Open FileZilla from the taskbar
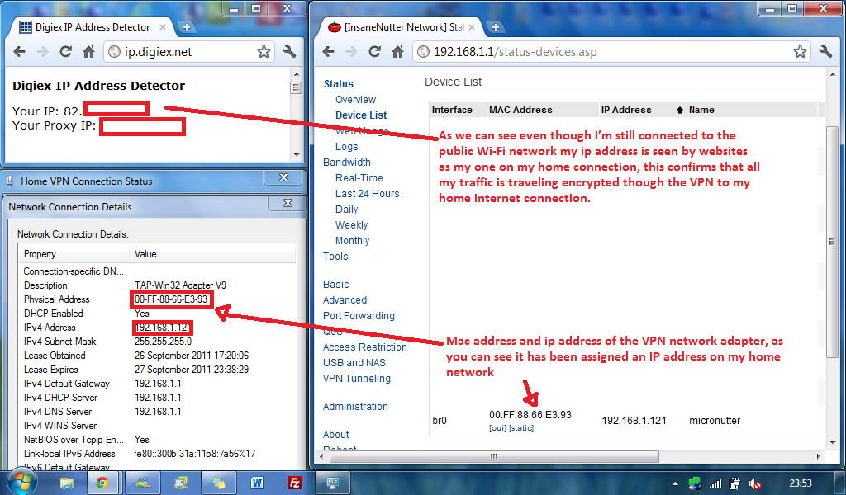This screenshot has height=495, width=846. click(295, 483)
